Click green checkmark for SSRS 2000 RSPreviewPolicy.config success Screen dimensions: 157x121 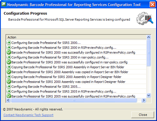click(9, 52)
